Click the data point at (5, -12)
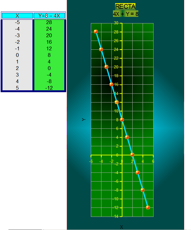 148,207
